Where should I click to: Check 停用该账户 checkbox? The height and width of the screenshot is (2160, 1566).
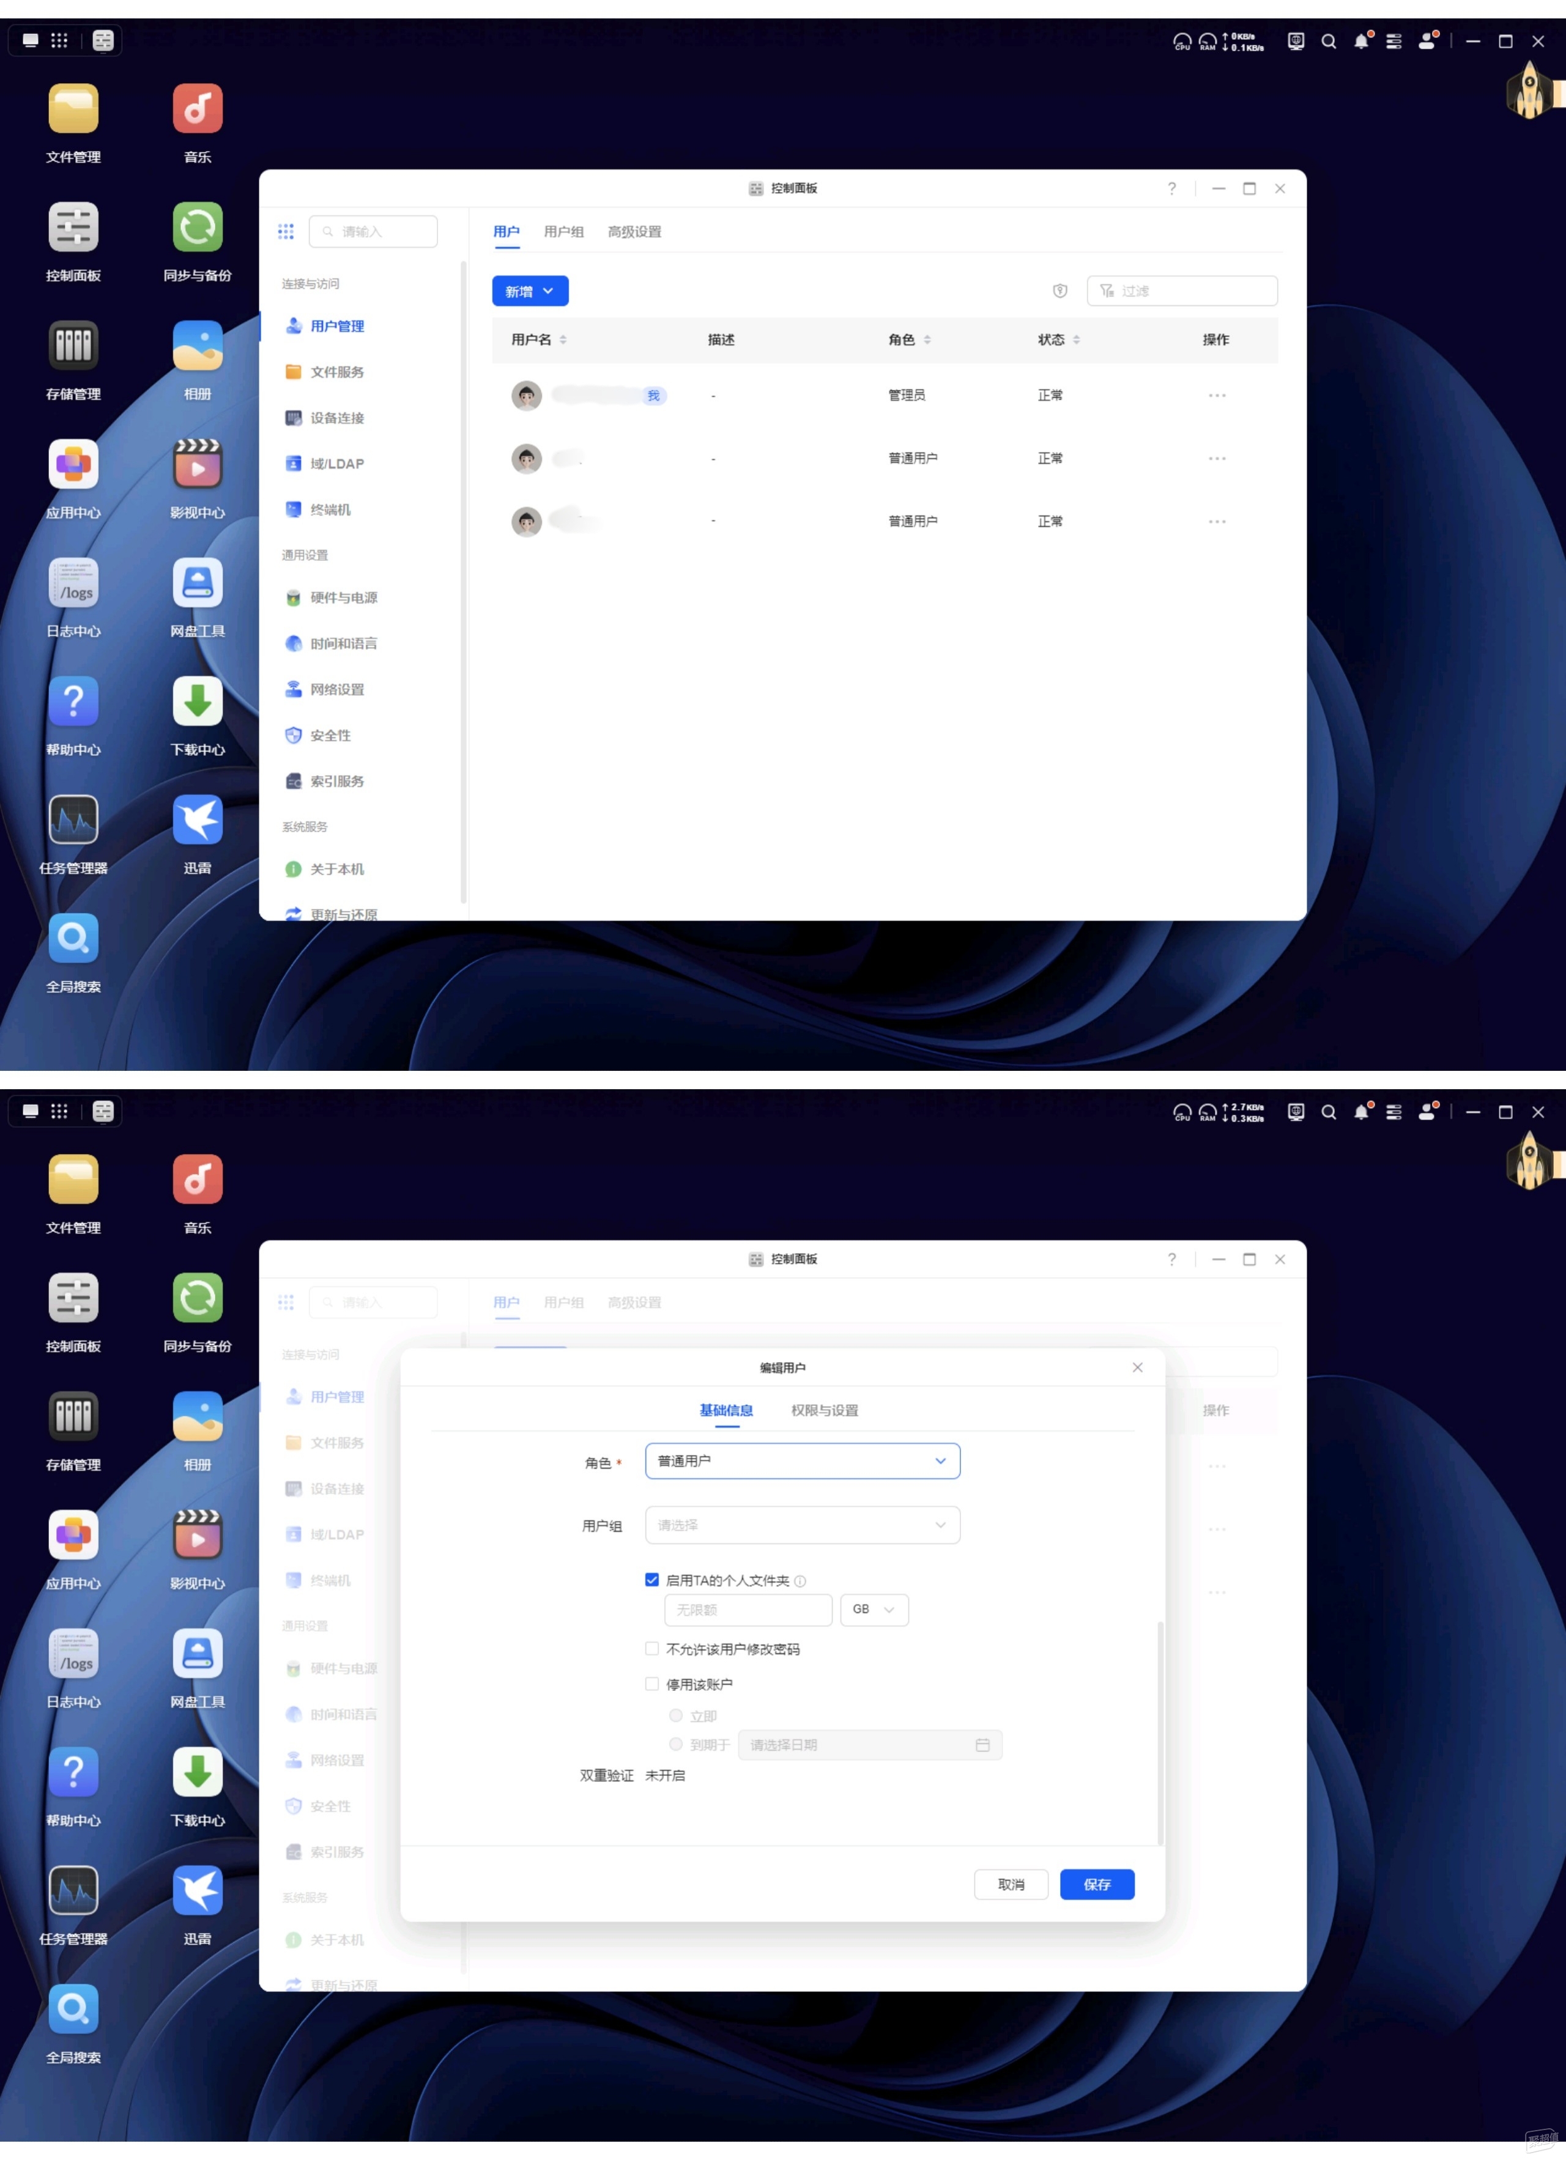pyautogui.click(x=653, y=1684)
